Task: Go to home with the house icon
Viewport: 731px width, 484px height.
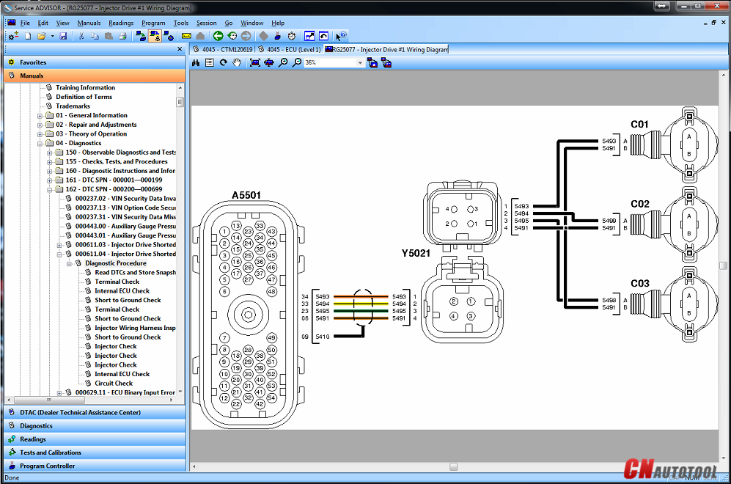Action: pyautogui.click(x=200, y=36)
